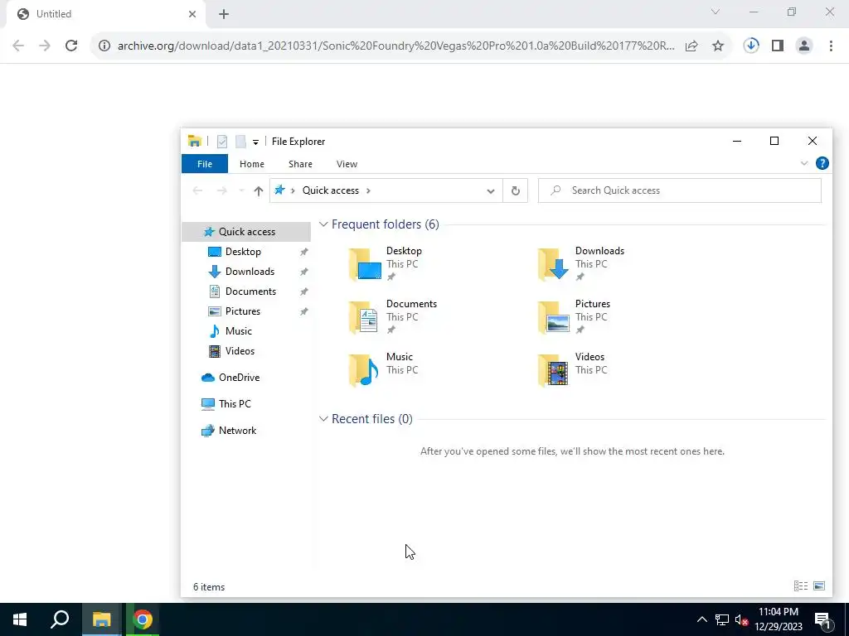Toggle Chrome side panel
The height and width of the screenshot is (636, 849).
(x=778, y=46)
